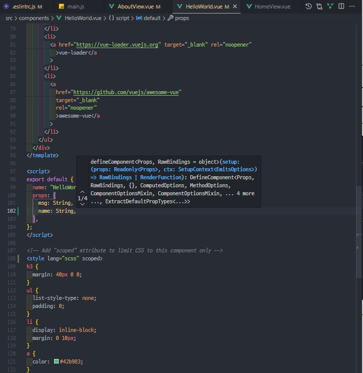Click the closing </template> tag
Screen dimensions: 363x373
[43, 155]
